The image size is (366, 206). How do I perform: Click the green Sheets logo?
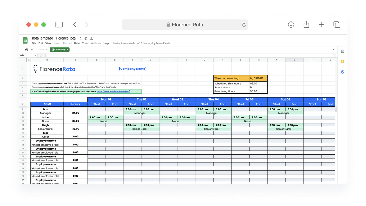[25, 40]
